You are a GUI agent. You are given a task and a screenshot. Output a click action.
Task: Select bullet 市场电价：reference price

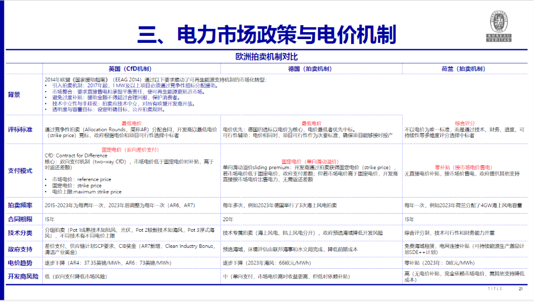tap(81, 179)
